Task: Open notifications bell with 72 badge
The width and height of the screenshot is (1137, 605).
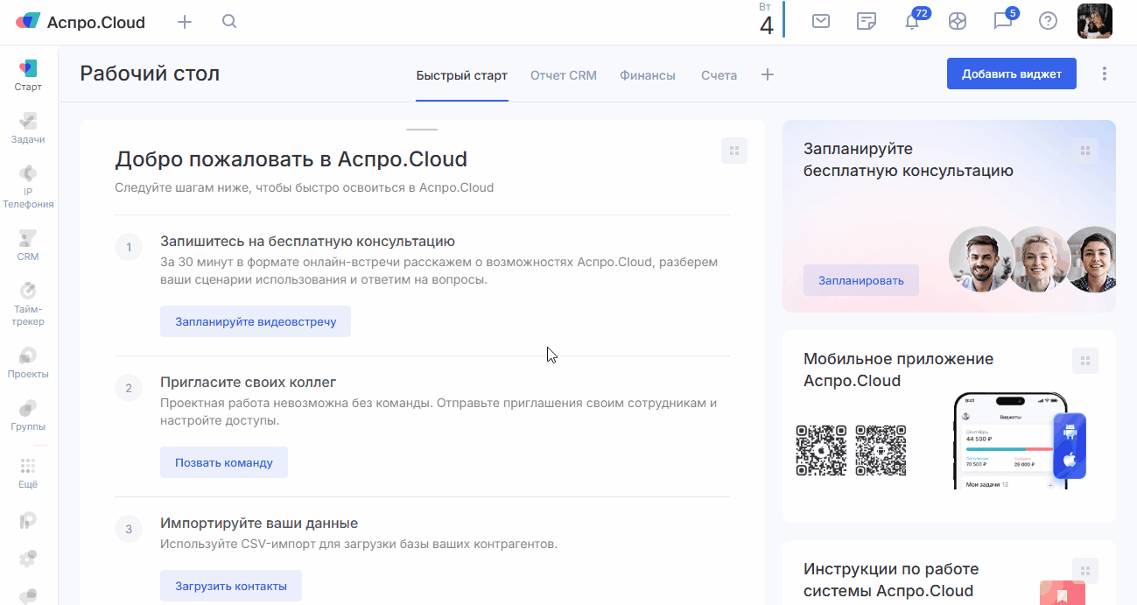Action: tap(913, 21)
